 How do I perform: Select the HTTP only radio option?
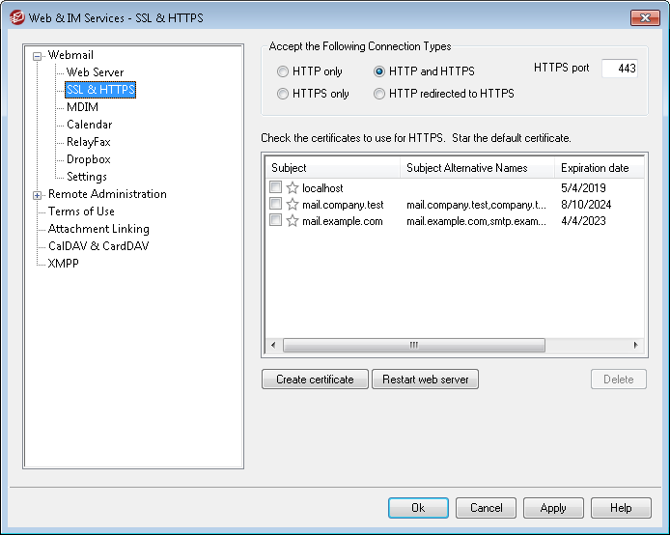click(283, 71)
